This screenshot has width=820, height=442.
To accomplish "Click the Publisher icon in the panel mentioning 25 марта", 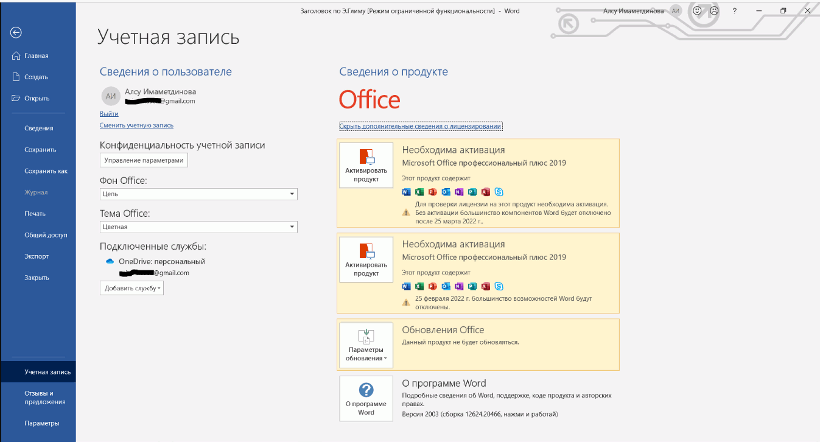I will (472, 192).
